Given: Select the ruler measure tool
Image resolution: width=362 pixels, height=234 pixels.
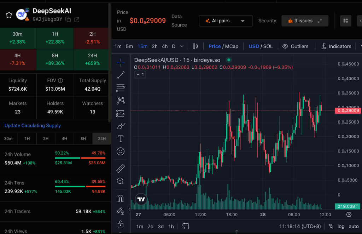Looking at the screenshot, I should [121, 169].
